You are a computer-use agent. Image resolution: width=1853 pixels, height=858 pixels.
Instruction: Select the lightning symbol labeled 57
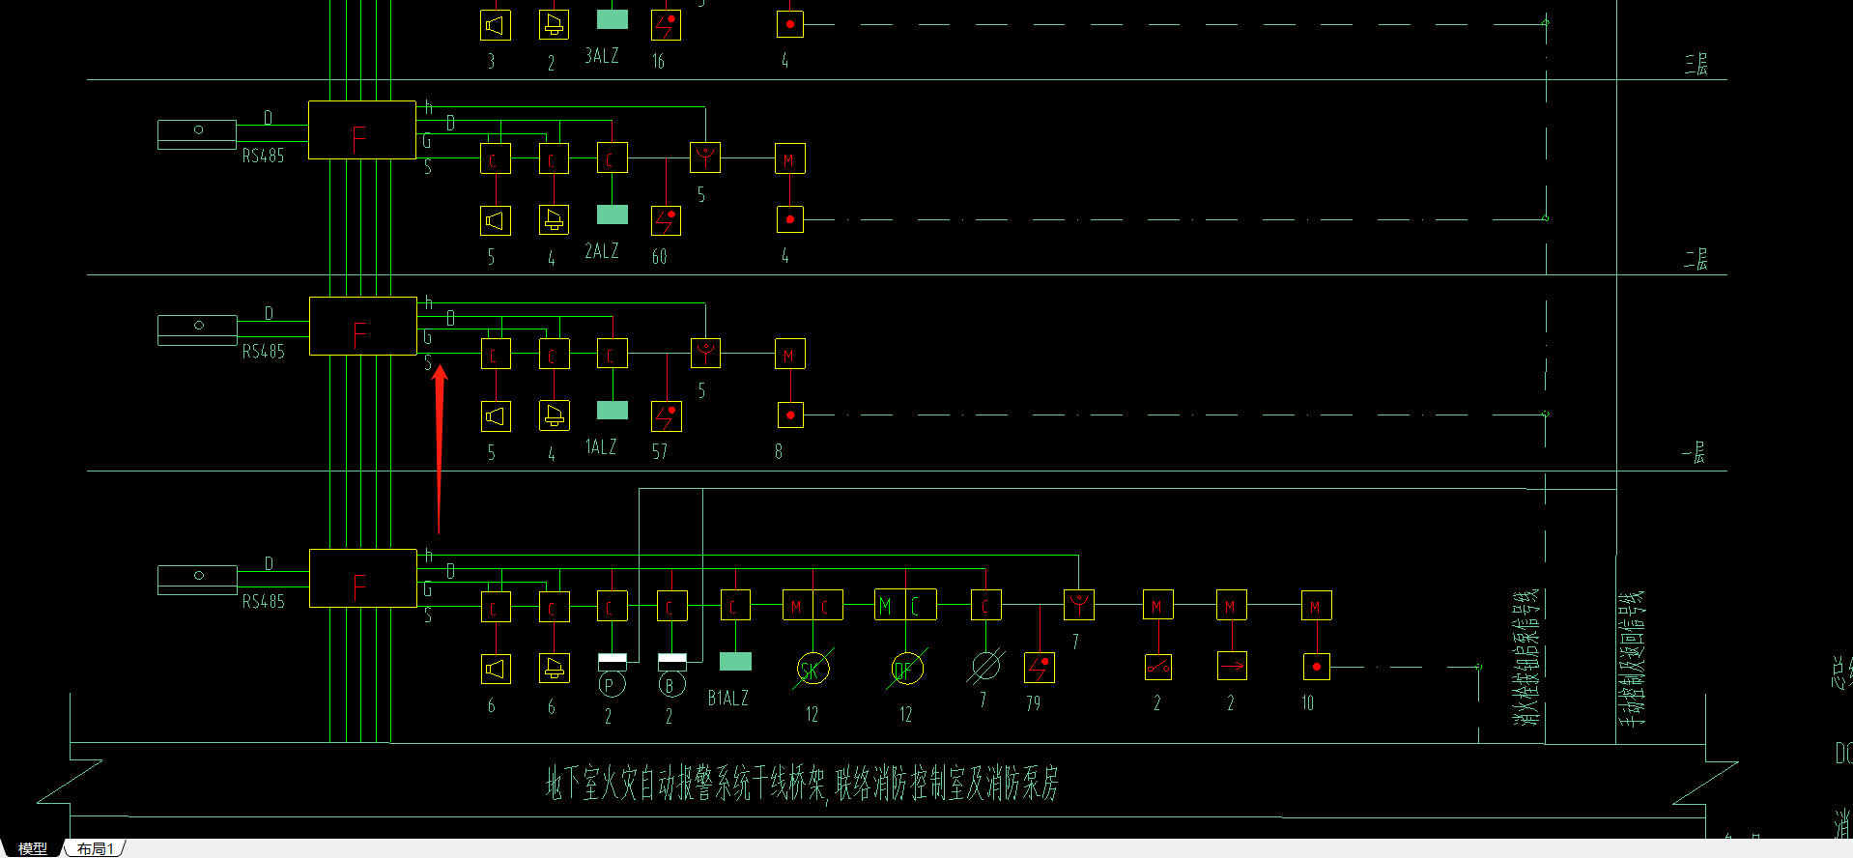[667, 416]
